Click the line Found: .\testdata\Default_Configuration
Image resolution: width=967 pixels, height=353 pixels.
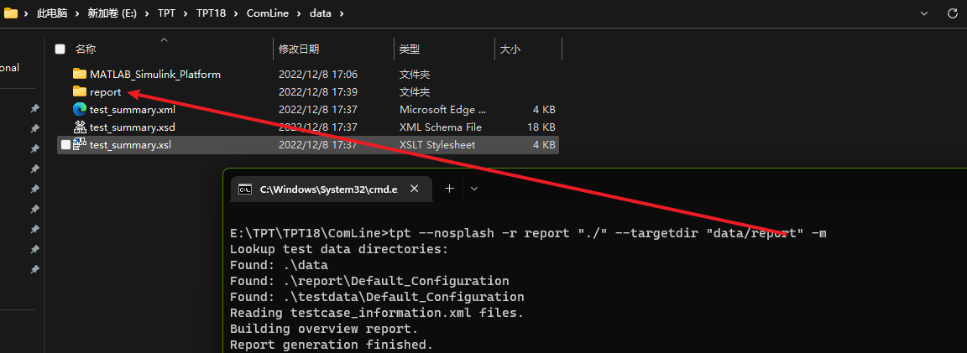pos(377,296)
